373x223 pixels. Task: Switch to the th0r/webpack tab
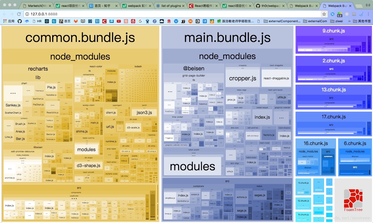270,6
